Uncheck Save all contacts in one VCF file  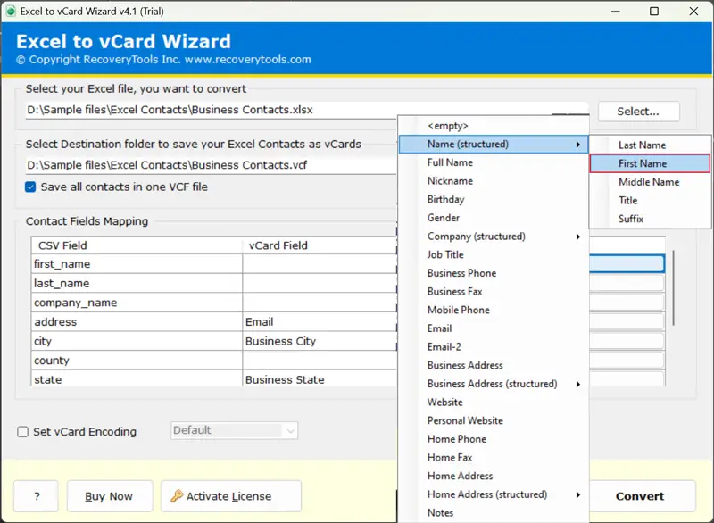pos(31,187)
